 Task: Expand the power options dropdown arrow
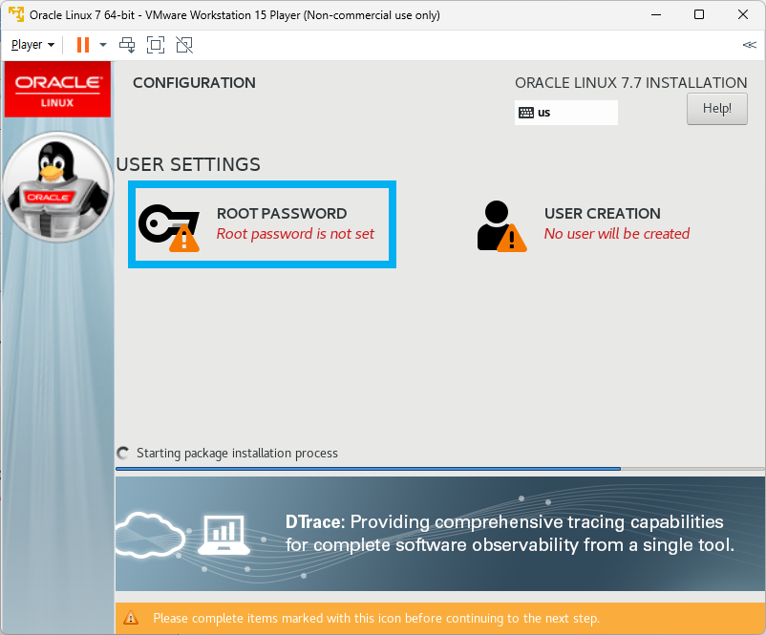pyautogui.click(x=102, y=45)
